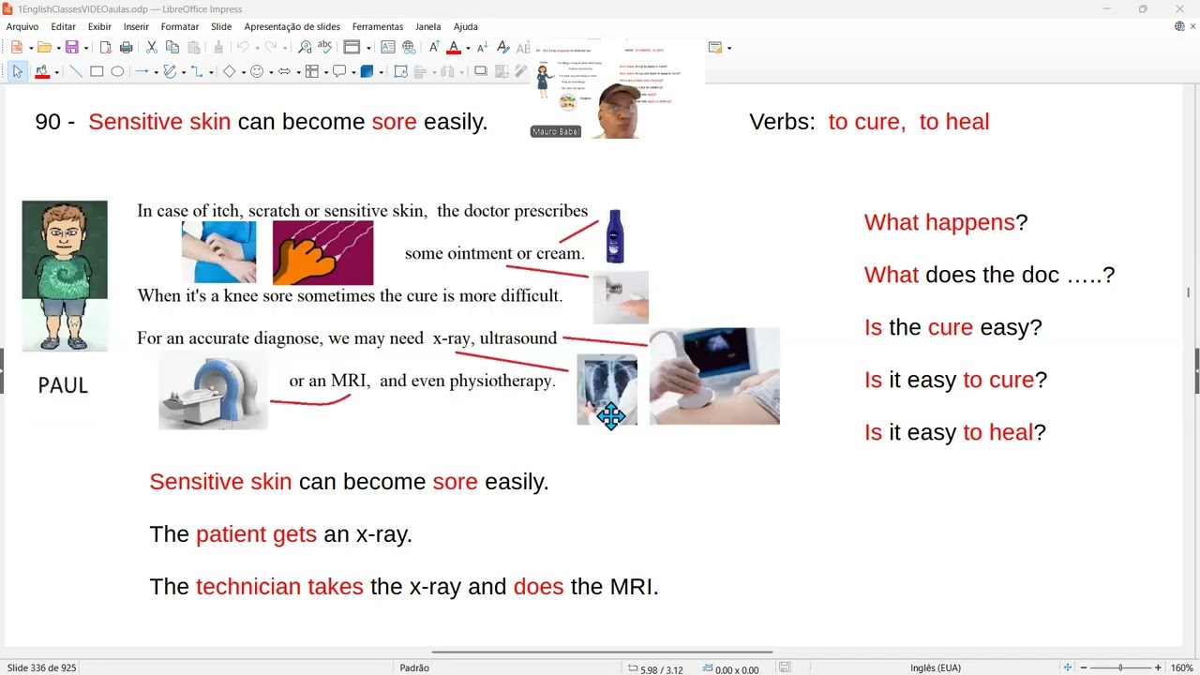
Task: Export the presentation as PDF
Action: coord(105,48)
